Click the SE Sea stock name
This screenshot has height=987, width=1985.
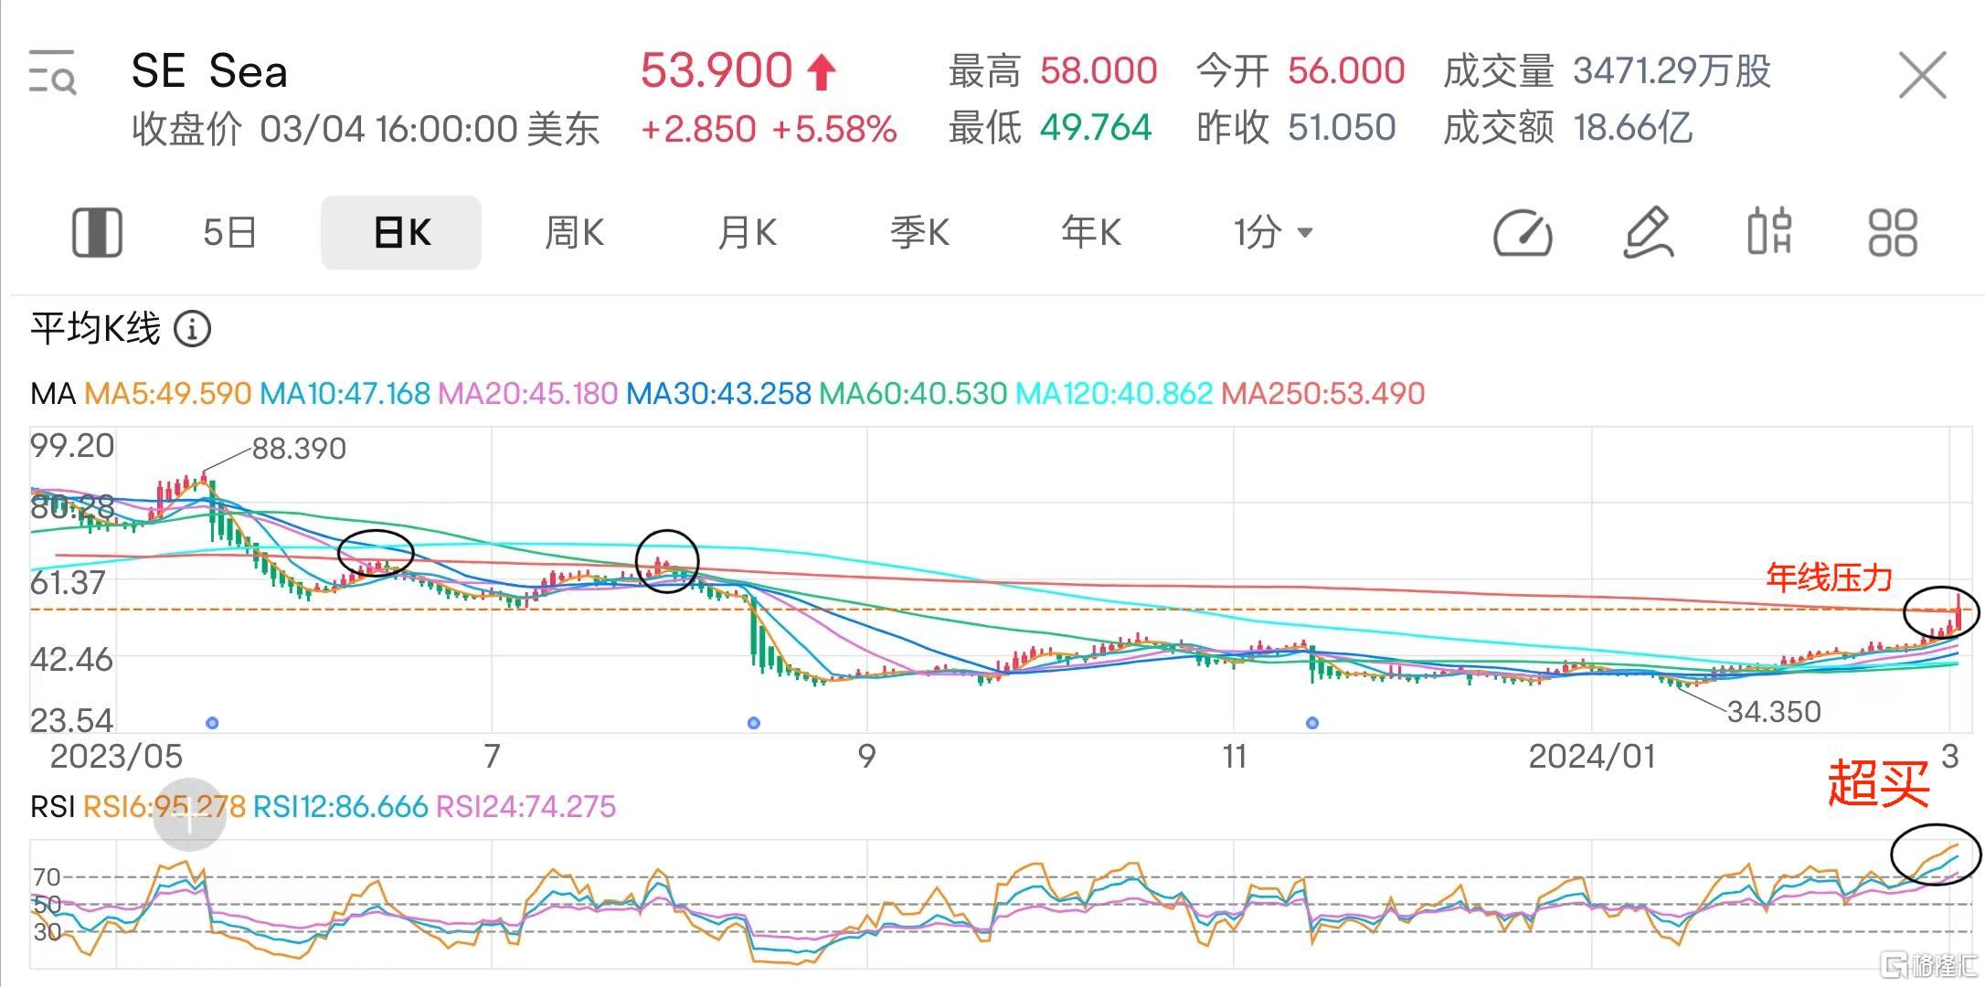(x=209, y=71)
